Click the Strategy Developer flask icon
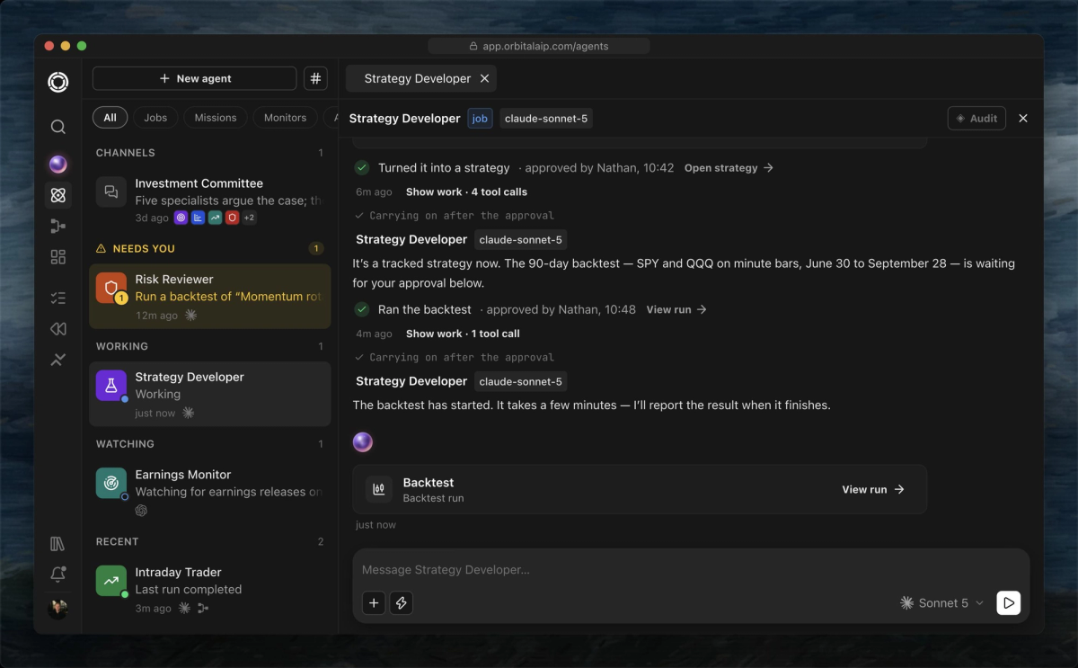Screen dimensions: 1078x668 111,385
